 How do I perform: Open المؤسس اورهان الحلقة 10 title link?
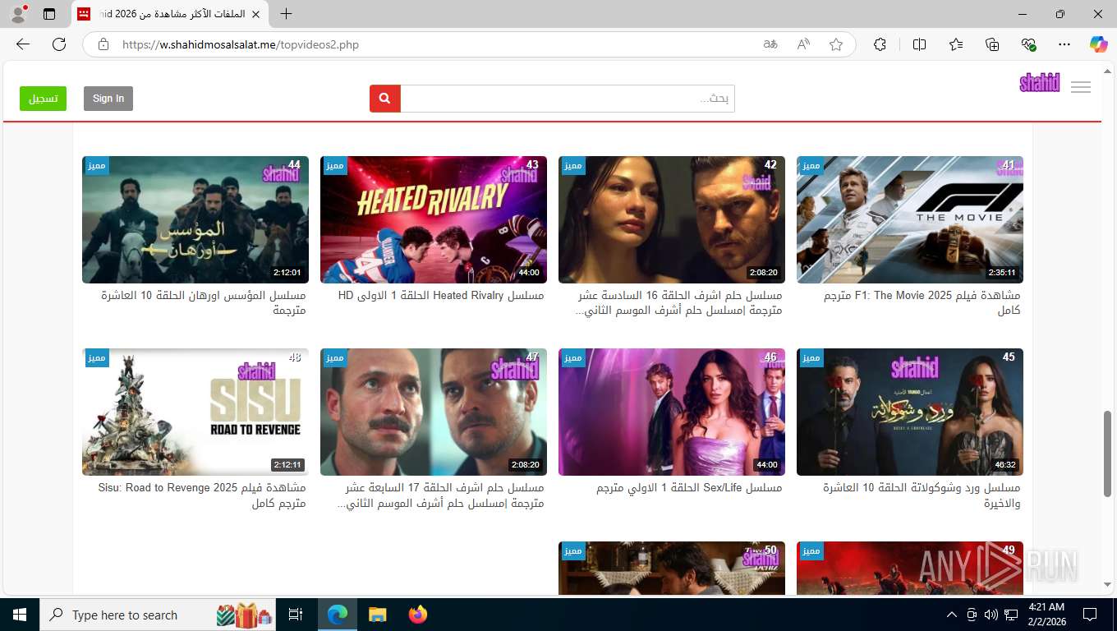pyautogui.click(x=204, y=303)
